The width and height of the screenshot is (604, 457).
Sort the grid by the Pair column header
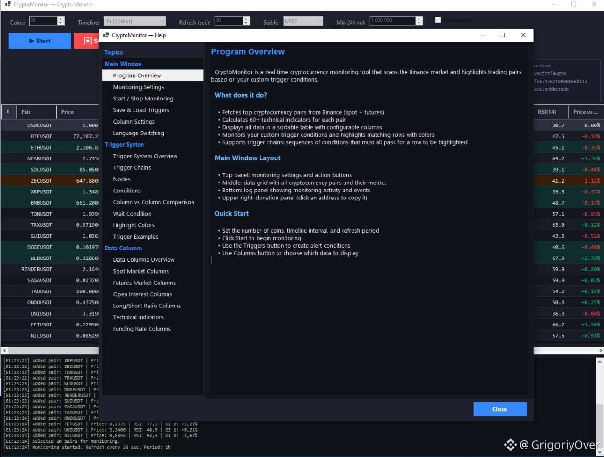coord(36,112)
